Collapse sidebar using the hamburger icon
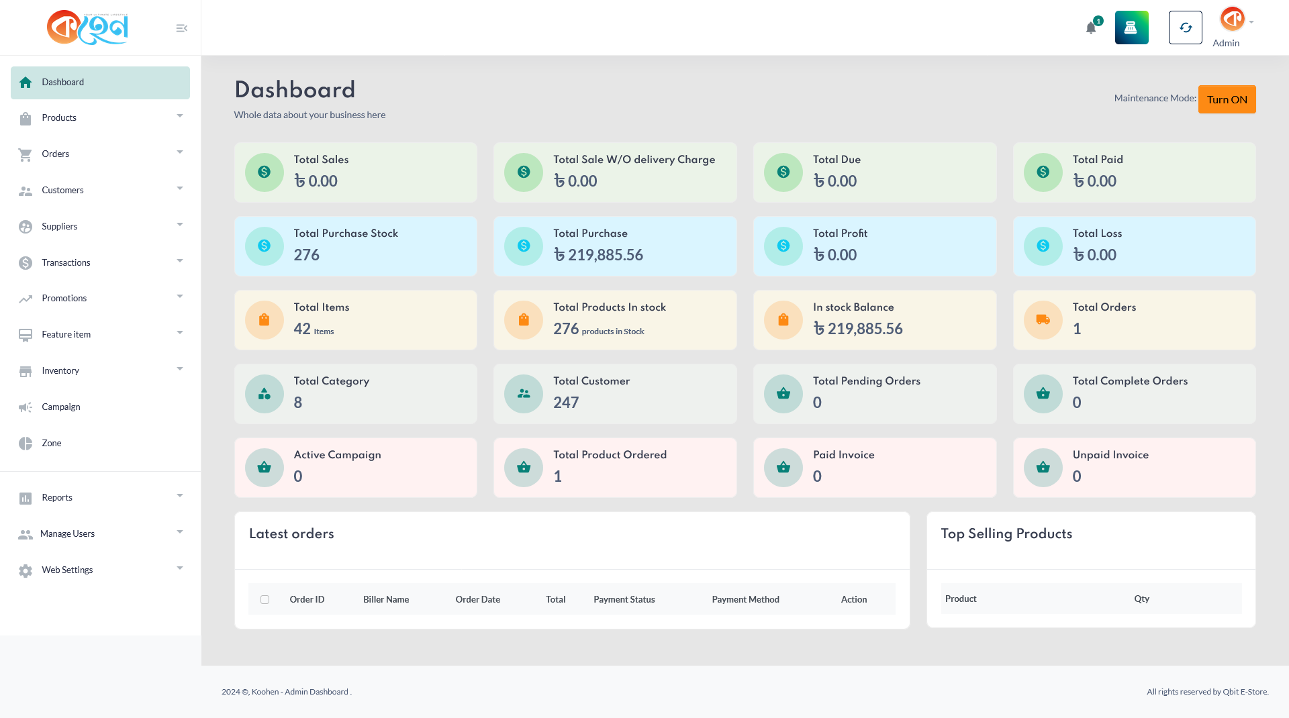This screenshot has width=1289, height=718. (x=181, y=28)
